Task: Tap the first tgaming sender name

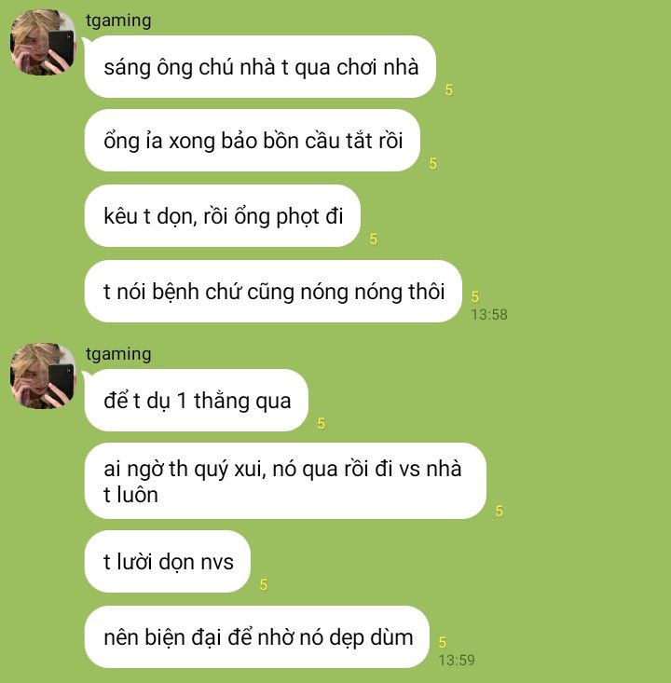Action: pyautogui.click(x=118, y=20)
